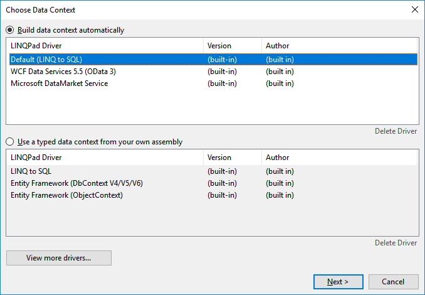Click Author column header in bottom list
425x295 pixels.
[x=339, y=158]
